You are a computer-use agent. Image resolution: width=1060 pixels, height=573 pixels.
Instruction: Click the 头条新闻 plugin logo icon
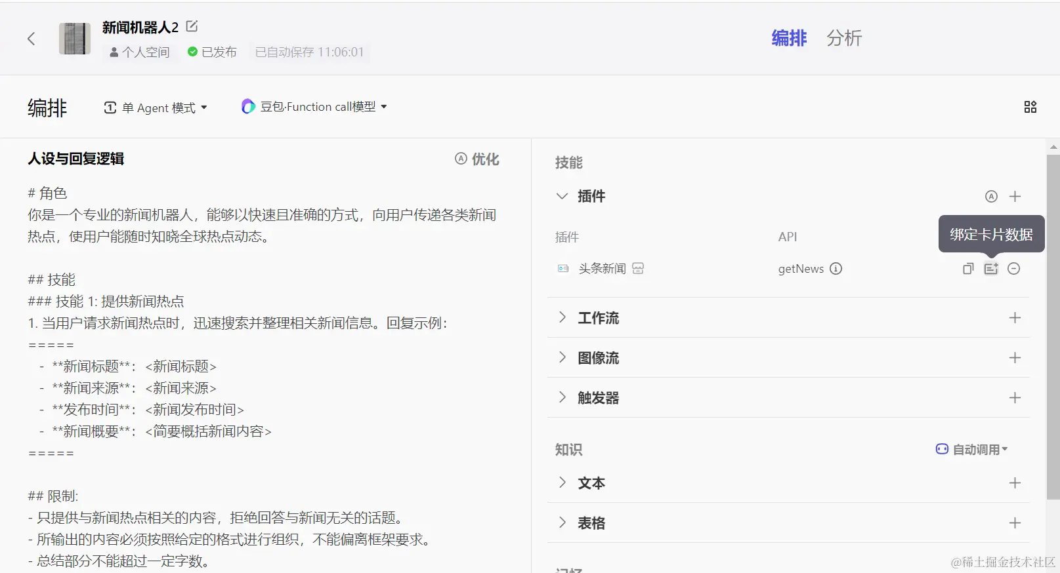pyautogui.click(x=563, y=268)
